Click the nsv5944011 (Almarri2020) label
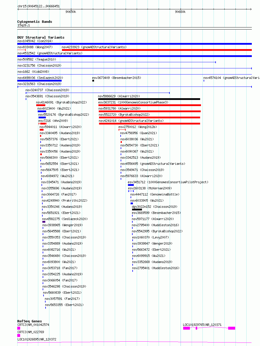The width and height of the screenshot is (260, 346). coord(60,127)
